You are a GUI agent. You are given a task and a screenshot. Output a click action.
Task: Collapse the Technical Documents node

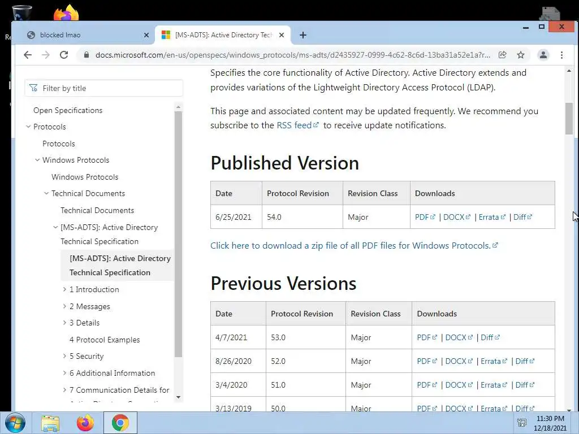(x=46, y=193)
